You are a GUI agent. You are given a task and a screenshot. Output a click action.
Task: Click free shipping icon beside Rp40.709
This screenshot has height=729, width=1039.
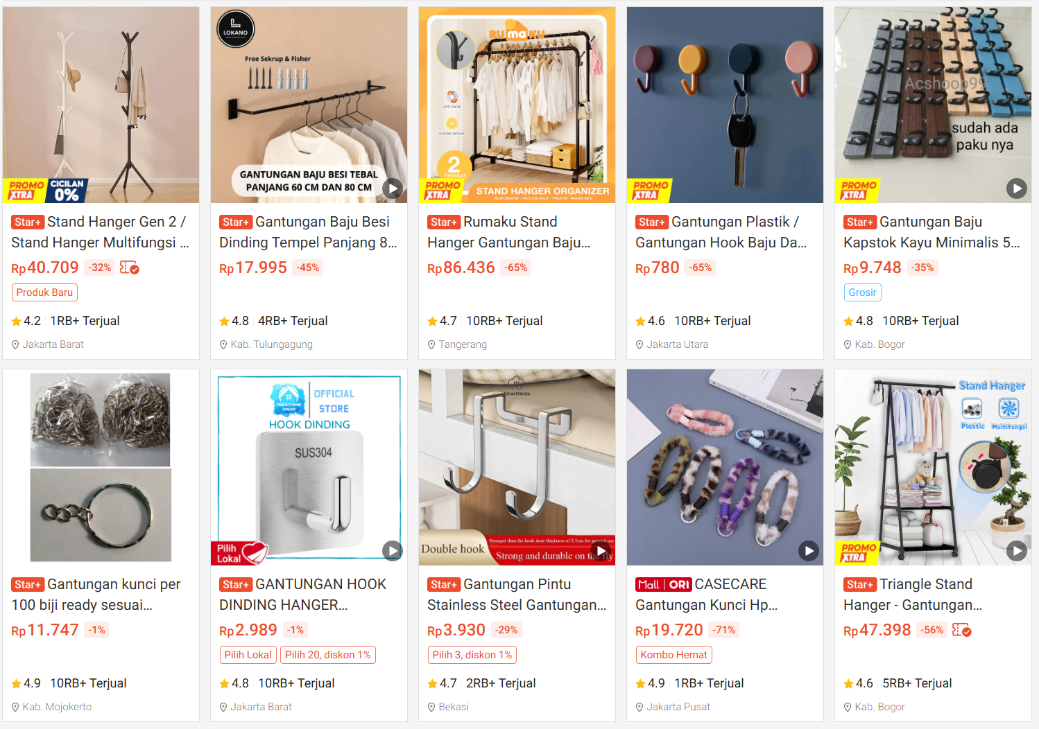130,267
